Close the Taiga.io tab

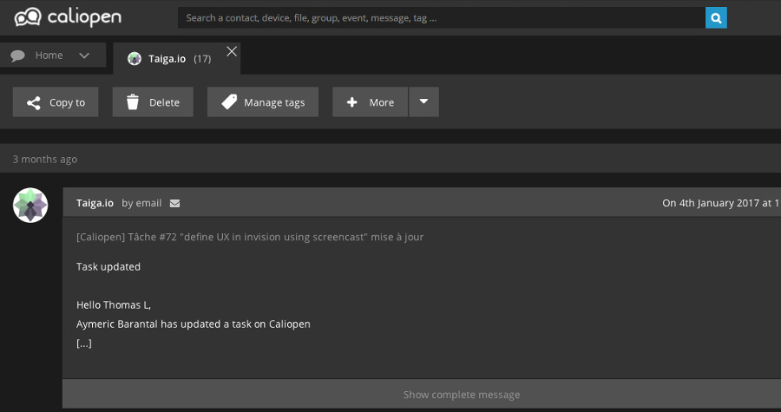click(232, 51)
